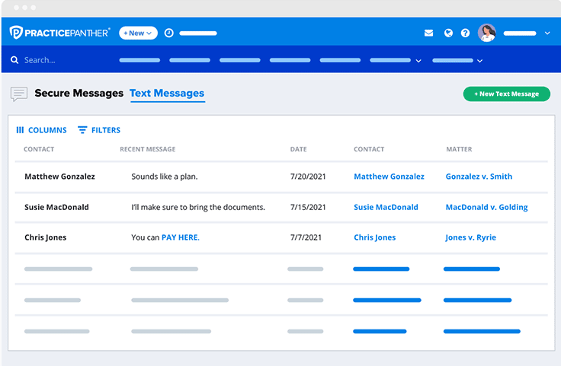Select the Text Messages tab
This screenshot has height=366, width=561.
pos(167,93)
